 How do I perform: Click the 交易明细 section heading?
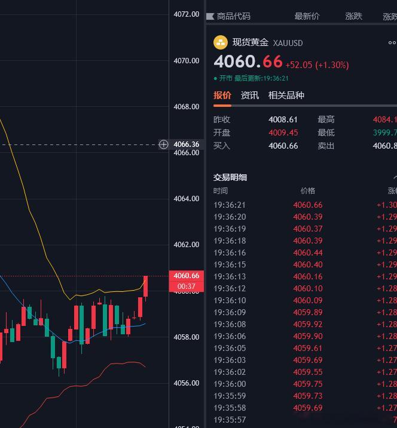230,177
